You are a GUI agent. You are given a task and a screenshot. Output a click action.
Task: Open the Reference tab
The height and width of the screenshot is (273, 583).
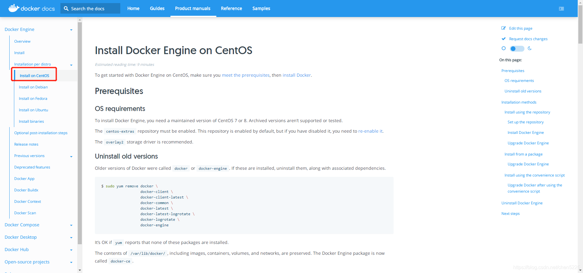coord(231,8)
